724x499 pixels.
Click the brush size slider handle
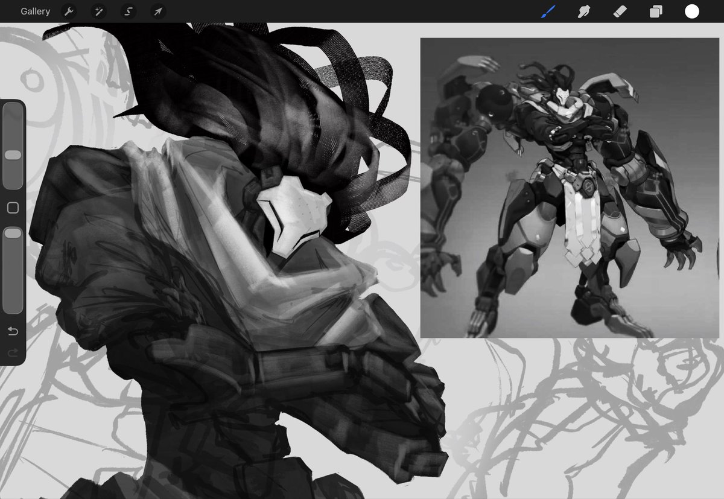click(x=13, y=155)
